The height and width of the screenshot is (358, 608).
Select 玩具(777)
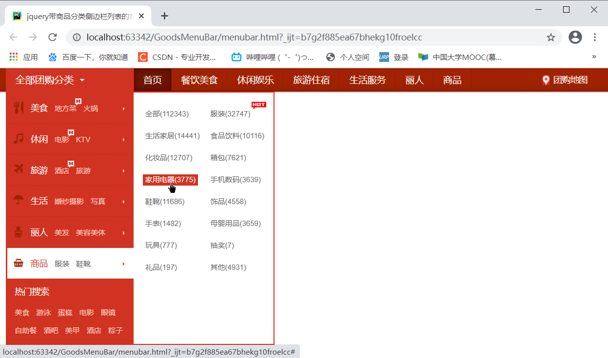[161, 245]
